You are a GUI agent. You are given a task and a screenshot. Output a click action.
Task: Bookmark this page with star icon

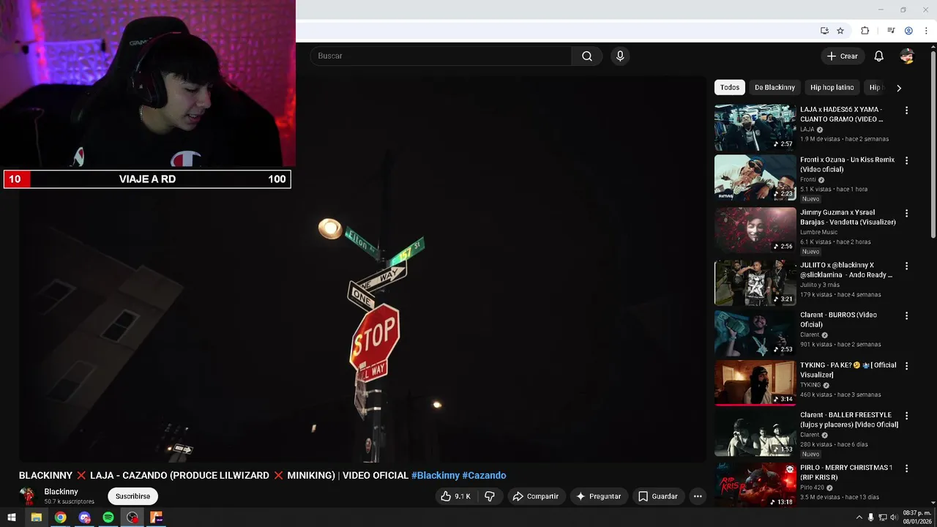pyautogui.click(x=840, y=31)
